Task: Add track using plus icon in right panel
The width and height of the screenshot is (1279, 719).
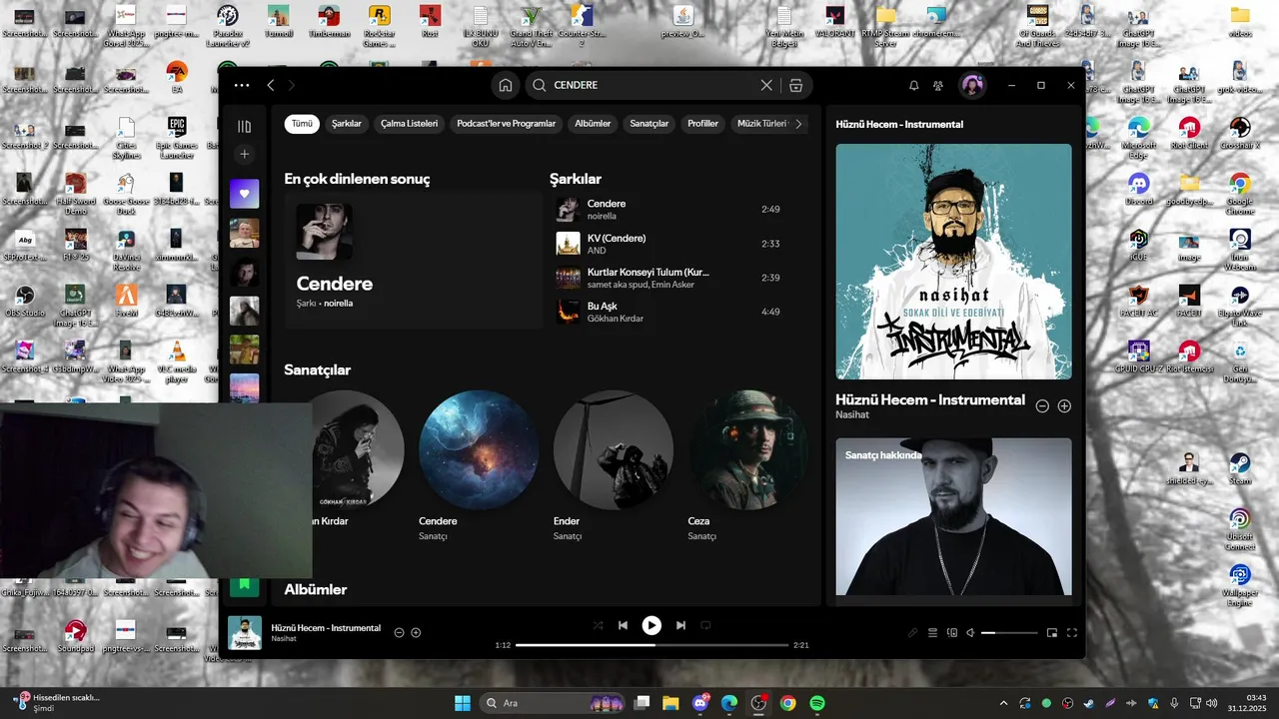Action: click(1064, 406)
